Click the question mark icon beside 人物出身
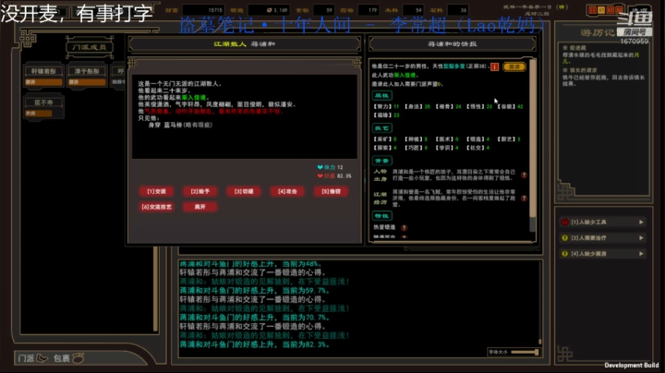The height and width of the screenshot is (373, 665). (x=525, y=175)
